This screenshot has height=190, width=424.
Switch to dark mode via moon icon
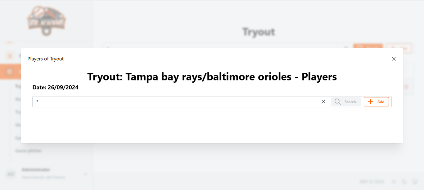(x=404, y=182)
